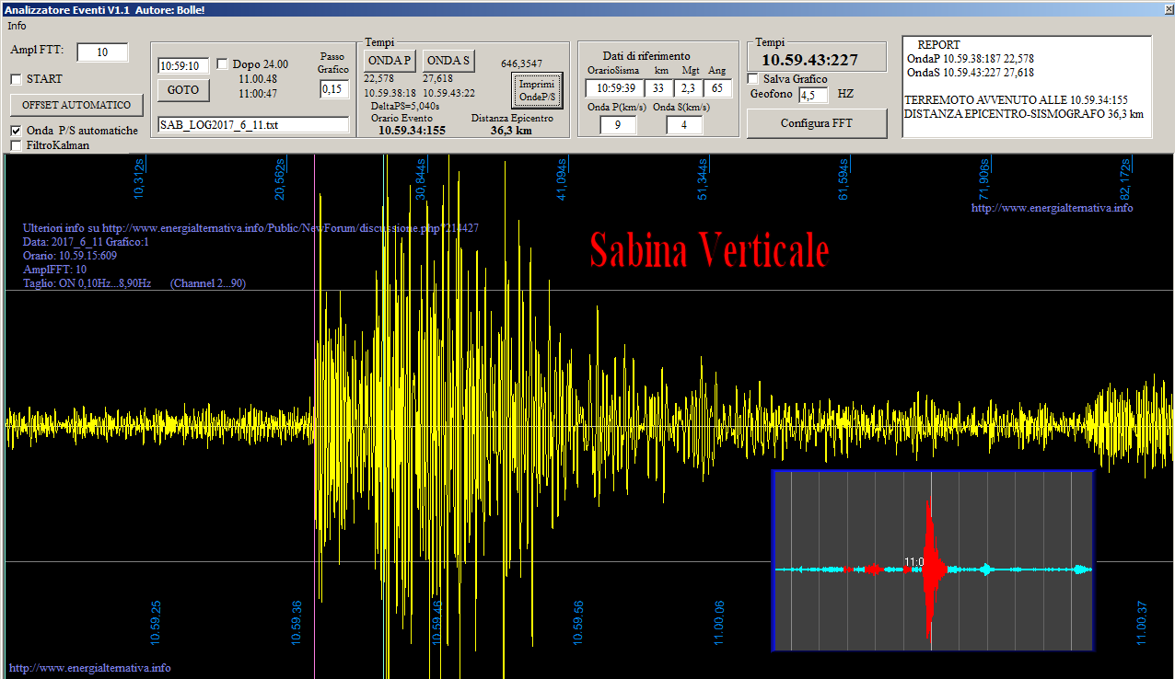The height and width of the screenshot is (679, 1175).
Task: Edit the Mgt field 2,3
Action: [687, 87]
